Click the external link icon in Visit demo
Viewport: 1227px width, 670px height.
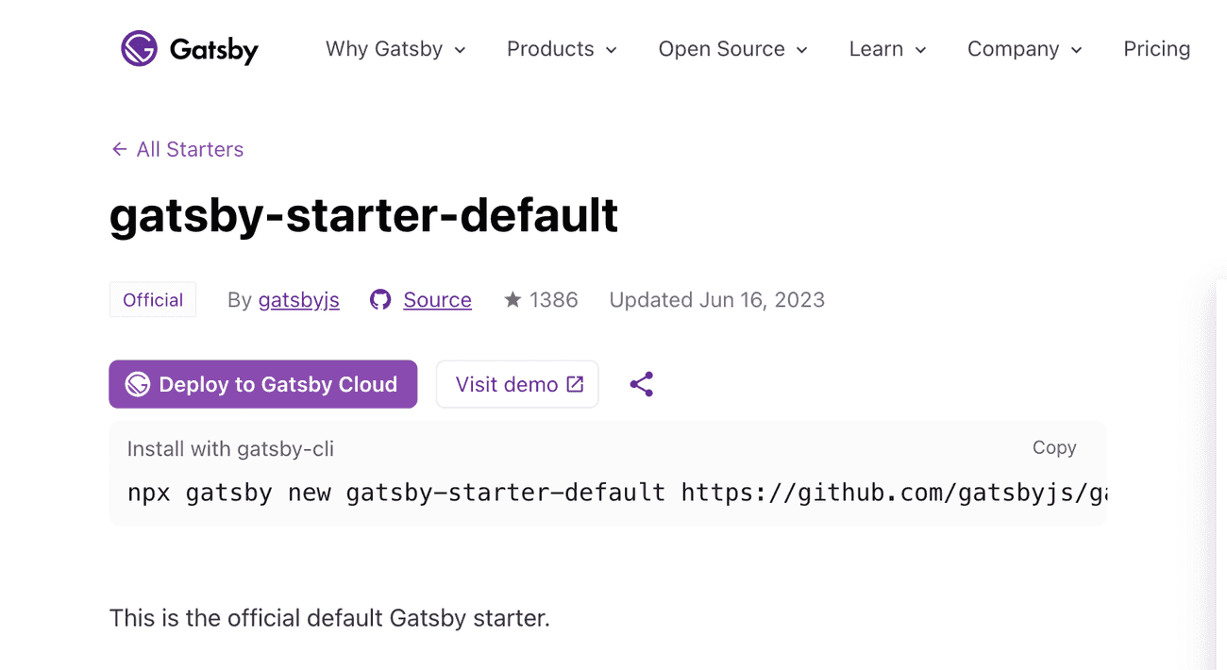point(574,383)
